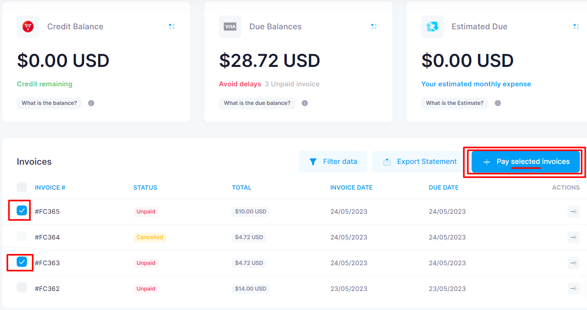Viewport: 587px width, 310px height.
Task: Uncheck the checkbox for invoice #FC365
Action: pyautogui.click(x=22, y=211)
